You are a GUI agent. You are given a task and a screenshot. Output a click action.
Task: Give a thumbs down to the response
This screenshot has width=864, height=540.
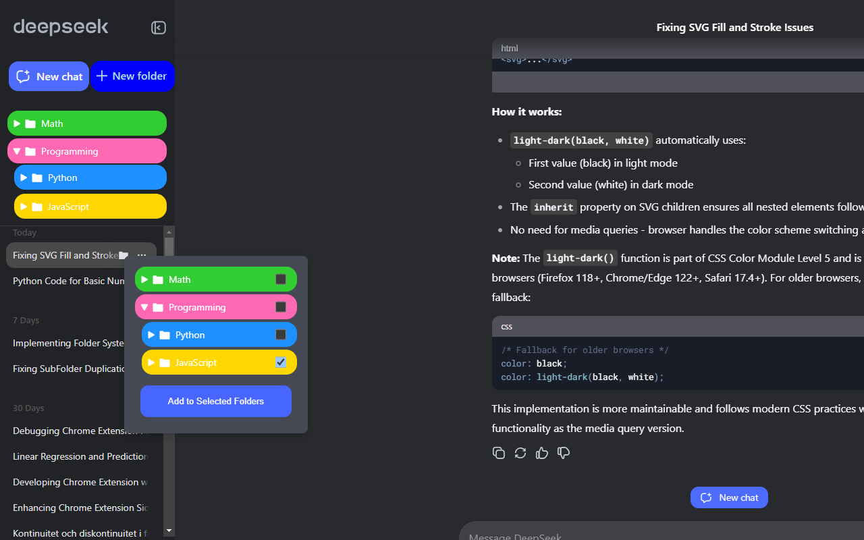coord(564,453)
